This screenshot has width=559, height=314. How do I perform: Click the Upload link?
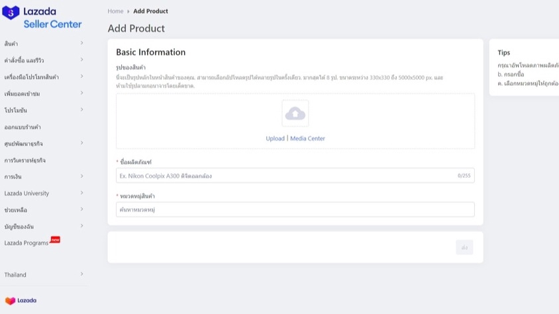[275, 139]
